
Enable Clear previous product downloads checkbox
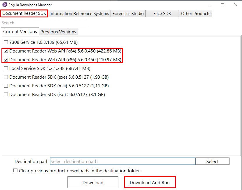[15, 171]
